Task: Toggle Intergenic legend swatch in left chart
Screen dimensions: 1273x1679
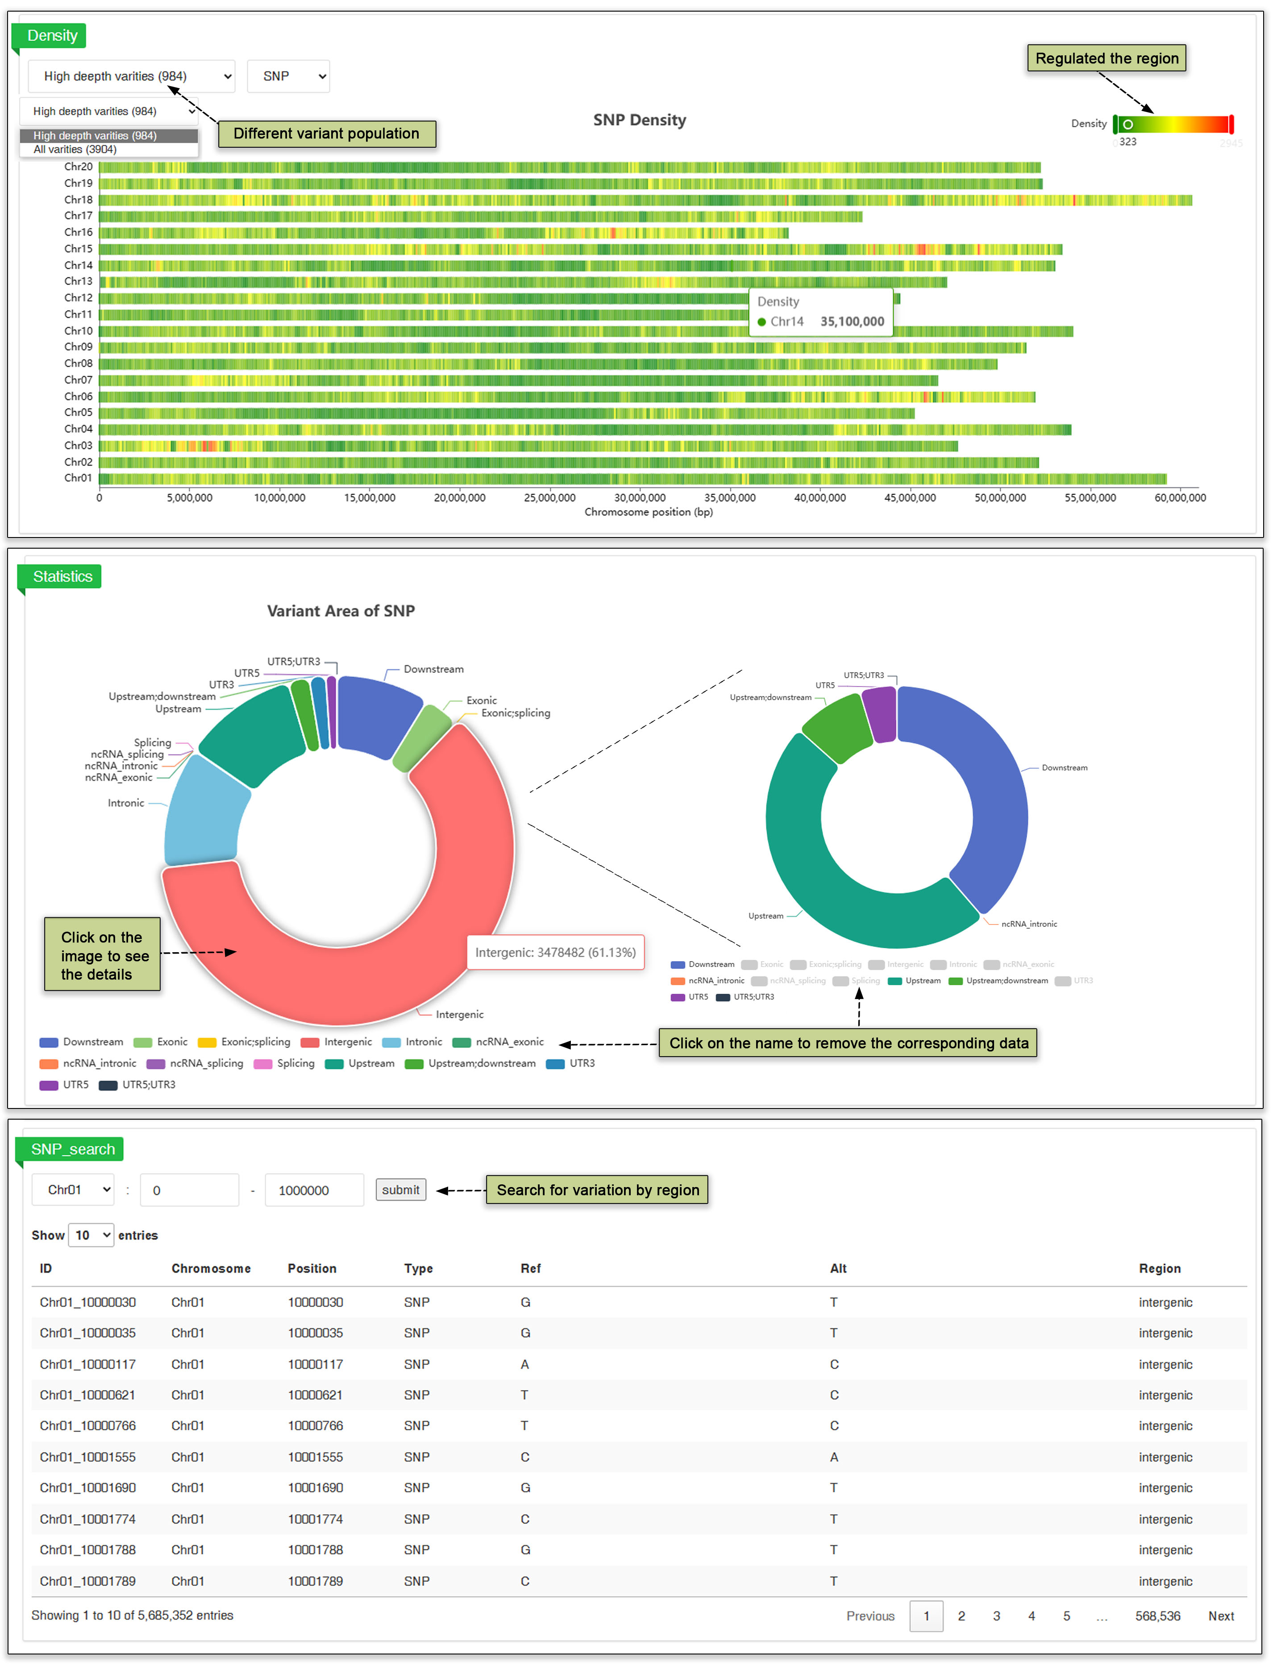Action: [310, 1042]
